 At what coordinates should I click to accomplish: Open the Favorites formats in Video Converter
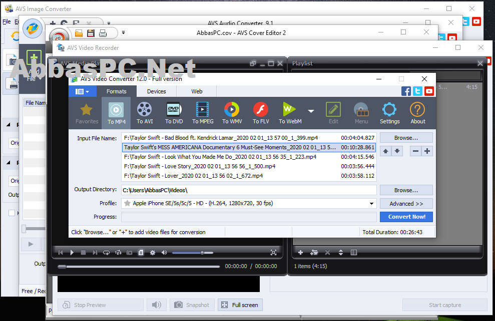[x=87, y=113]
